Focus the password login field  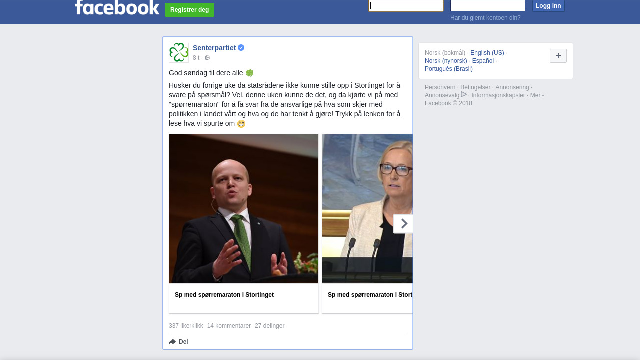488,6
